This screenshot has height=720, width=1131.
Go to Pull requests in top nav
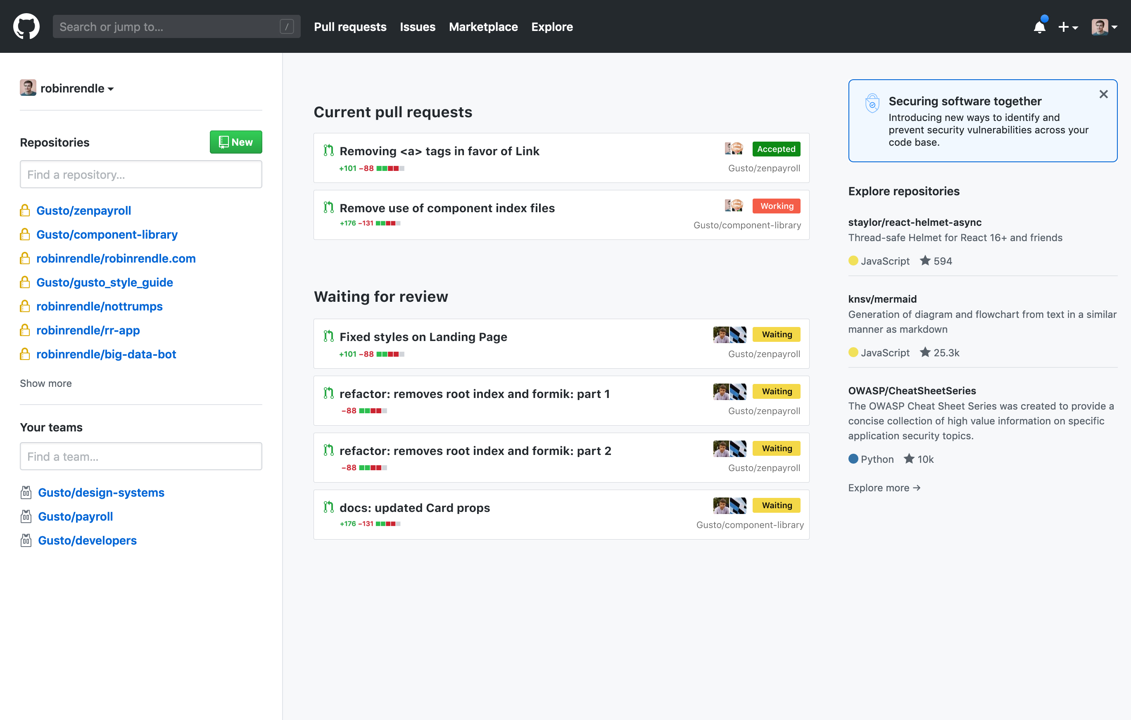[x=350, y=27]
